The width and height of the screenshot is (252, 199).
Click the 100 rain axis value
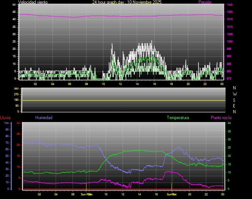(6, 123)
